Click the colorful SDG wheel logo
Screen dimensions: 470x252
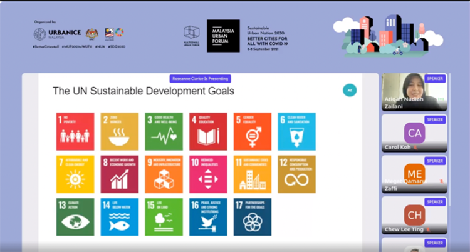pos(119,32)
